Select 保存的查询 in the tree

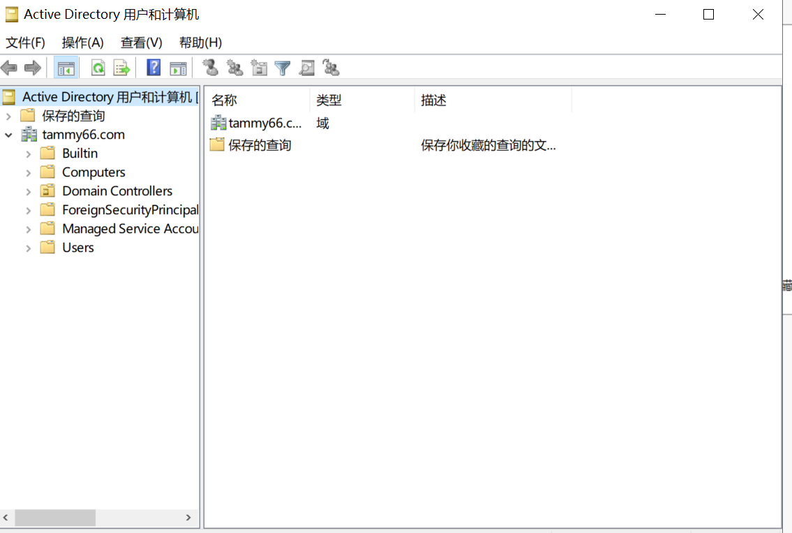(x=73, y=116)
